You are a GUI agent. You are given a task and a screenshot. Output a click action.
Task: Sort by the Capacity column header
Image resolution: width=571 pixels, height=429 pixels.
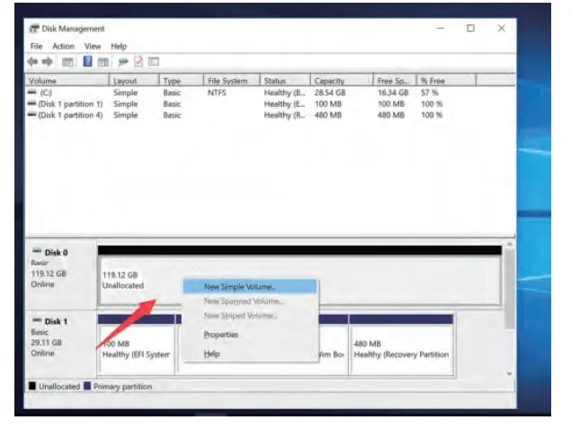pyautogui.click(x=342, y=80)
